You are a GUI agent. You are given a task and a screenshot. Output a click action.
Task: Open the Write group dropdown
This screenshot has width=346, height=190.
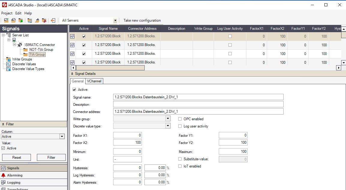168,119
